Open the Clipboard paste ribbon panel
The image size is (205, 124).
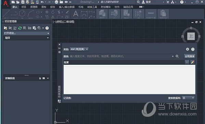(x=163, y=14)
